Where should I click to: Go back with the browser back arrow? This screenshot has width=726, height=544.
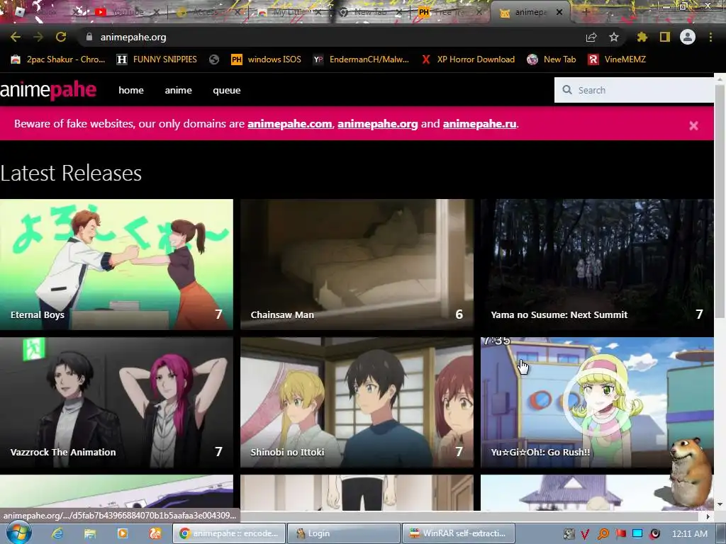pos(16,37)
